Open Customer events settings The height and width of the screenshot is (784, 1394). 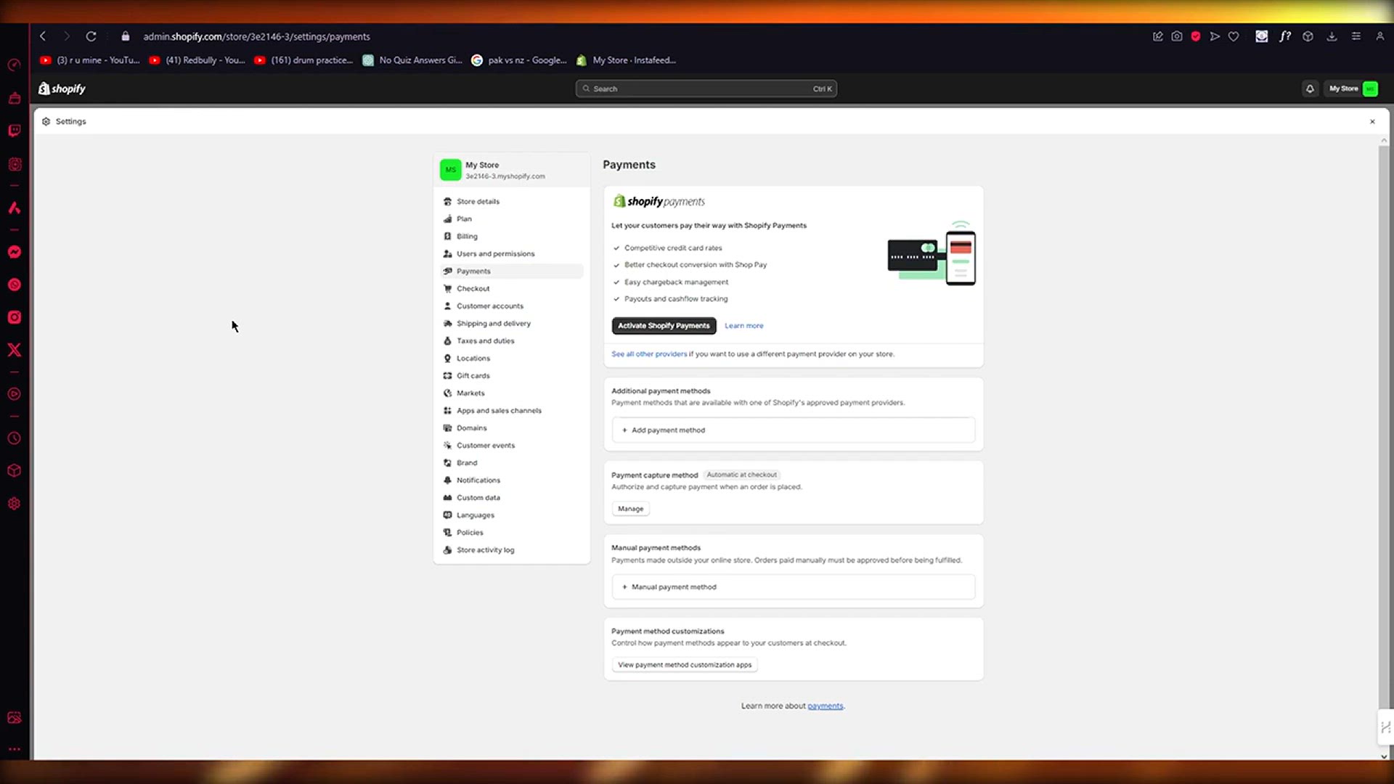pos(512,446)
